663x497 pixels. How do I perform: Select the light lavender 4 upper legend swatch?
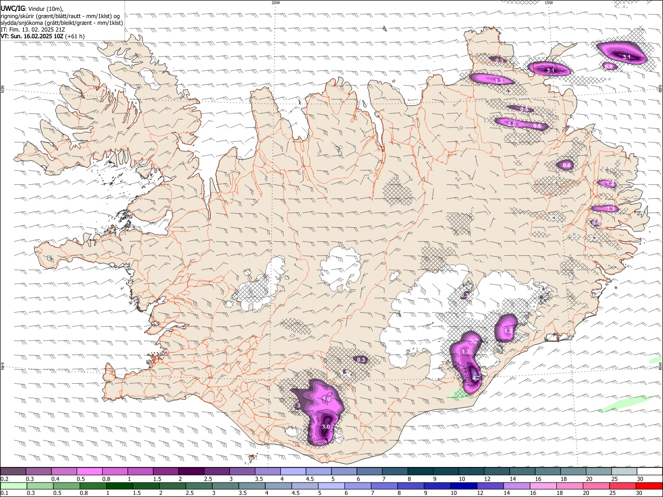[x=293, y=471]
